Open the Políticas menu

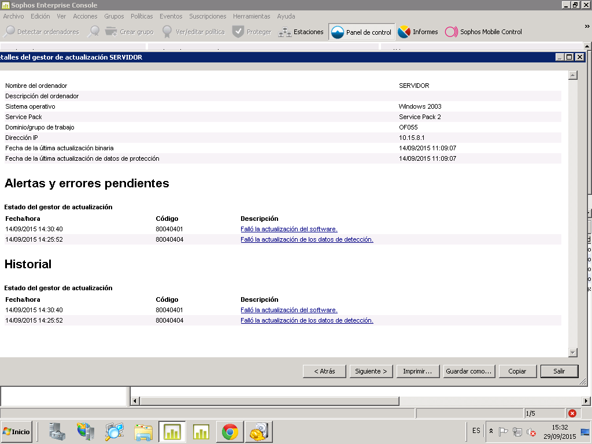(x=142, y=16)
